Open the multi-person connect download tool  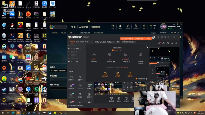[x=80, y=87]
